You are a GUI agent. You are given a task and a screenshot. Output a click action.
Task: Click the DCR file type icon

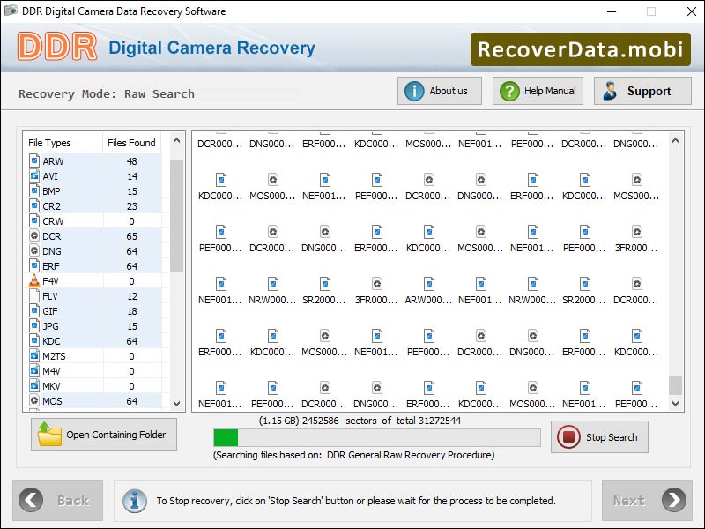click(x=34, y=235)
